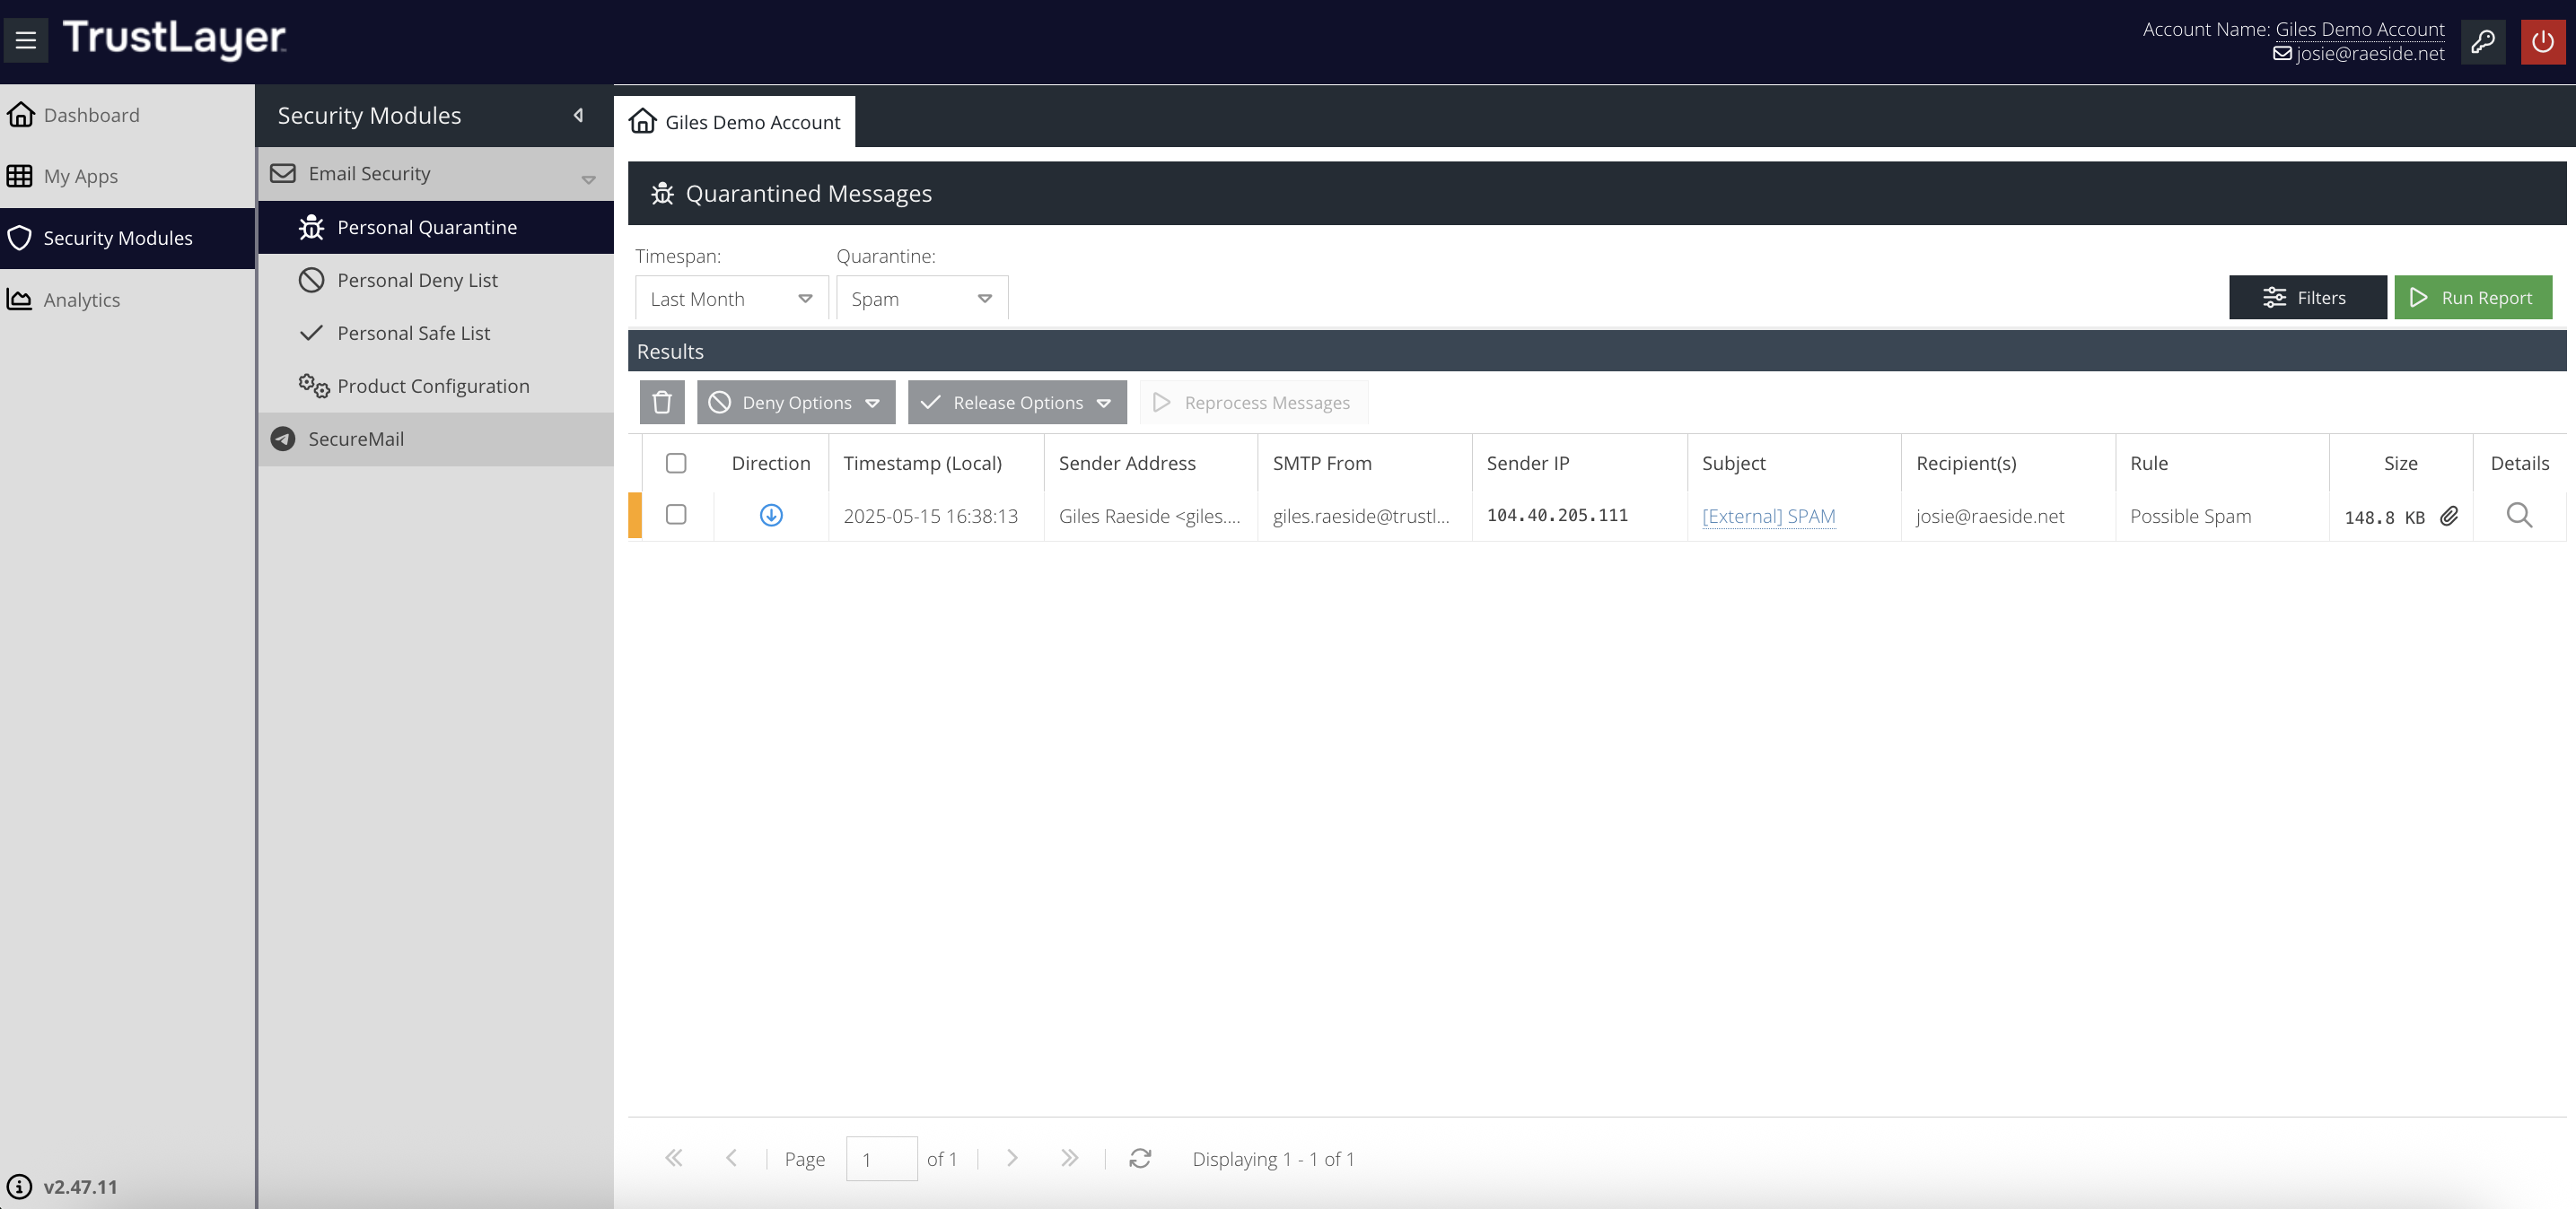Click the Run Report button

tap(2473, 298)
